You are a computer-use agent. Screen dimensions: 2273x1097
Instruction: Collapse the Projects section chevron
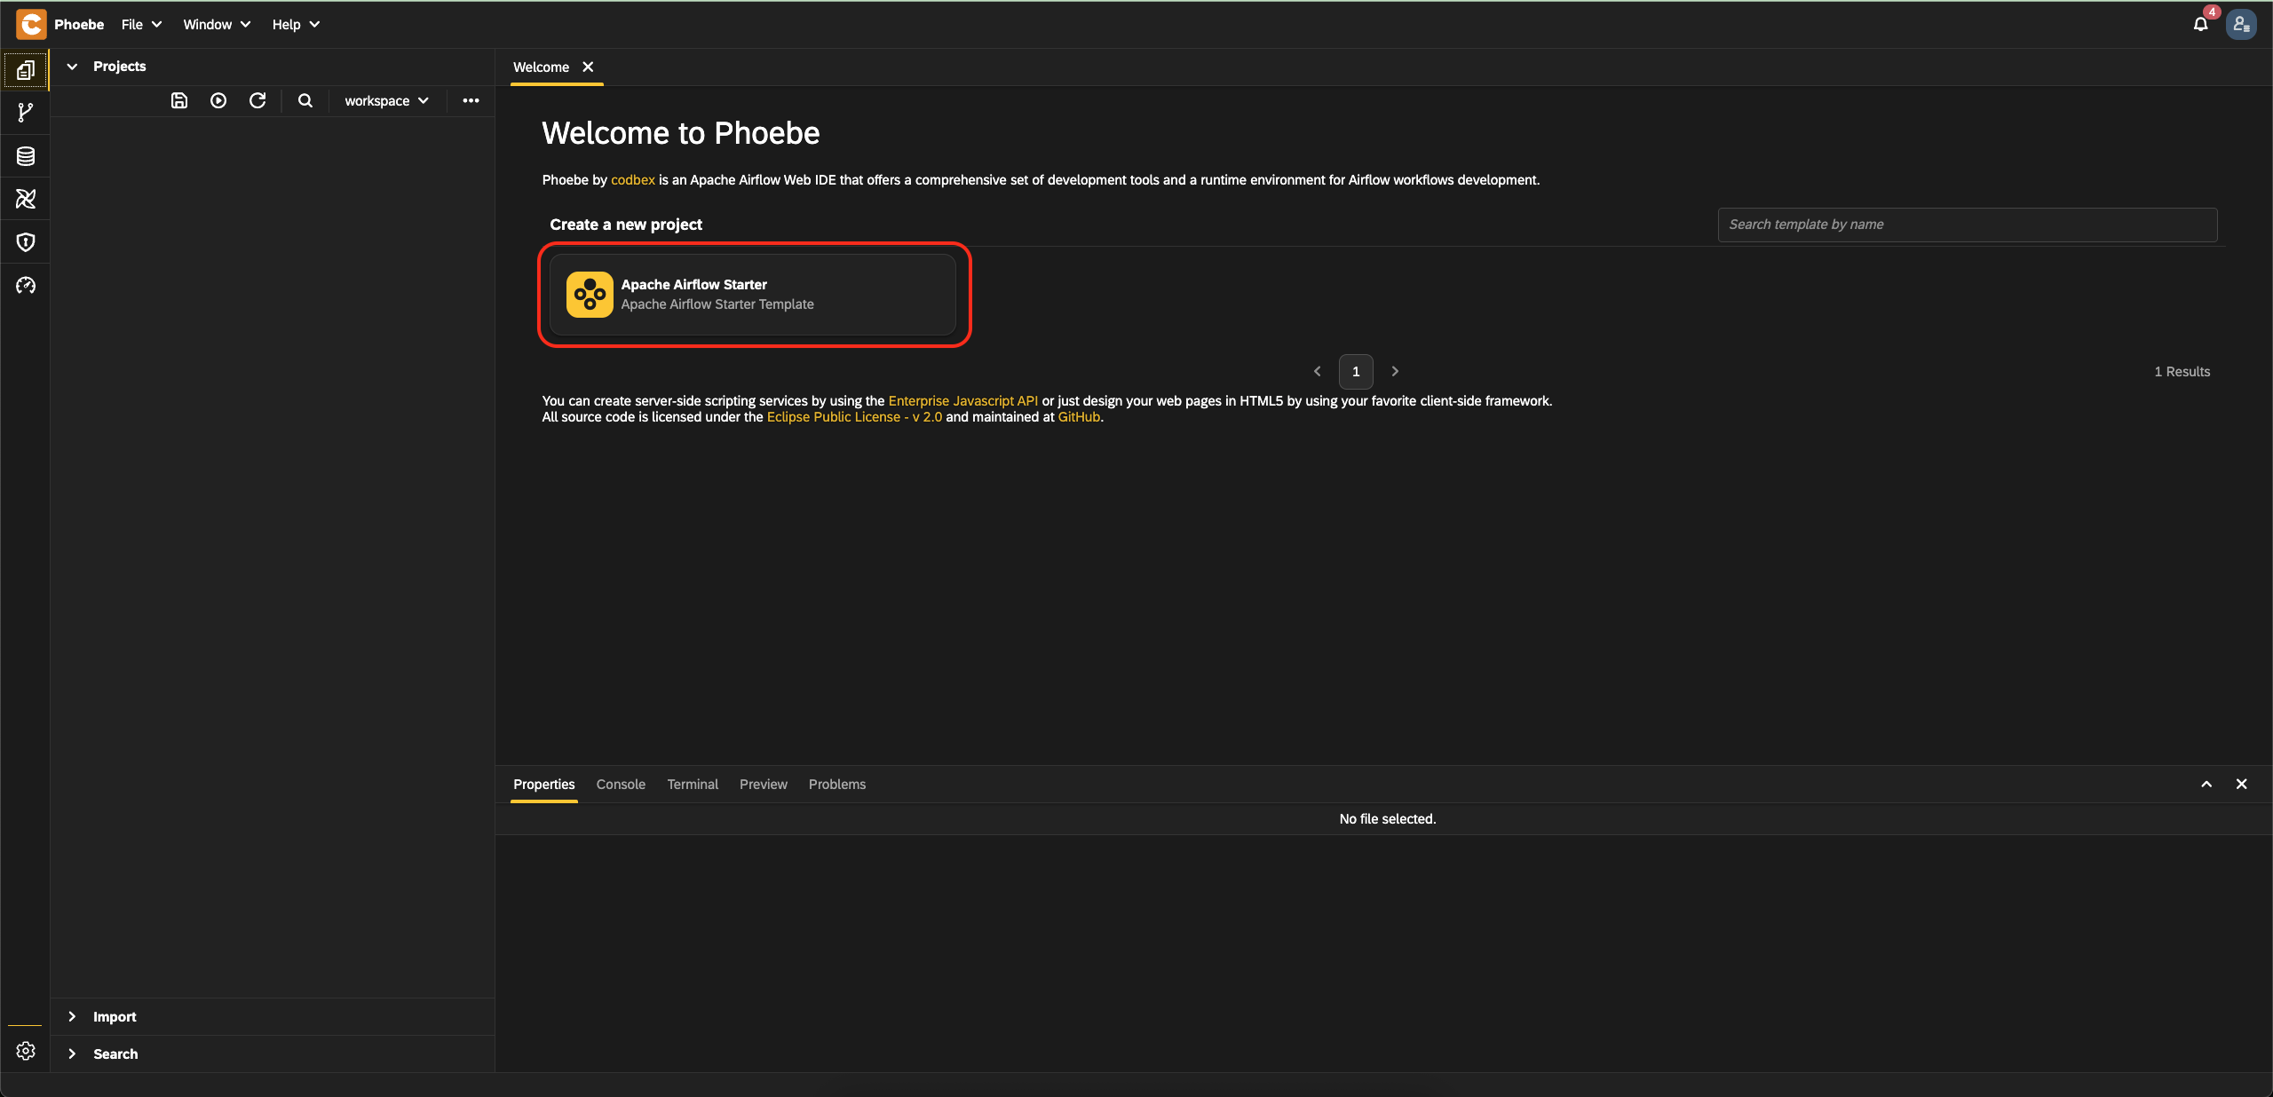click(x=72, y=67)
